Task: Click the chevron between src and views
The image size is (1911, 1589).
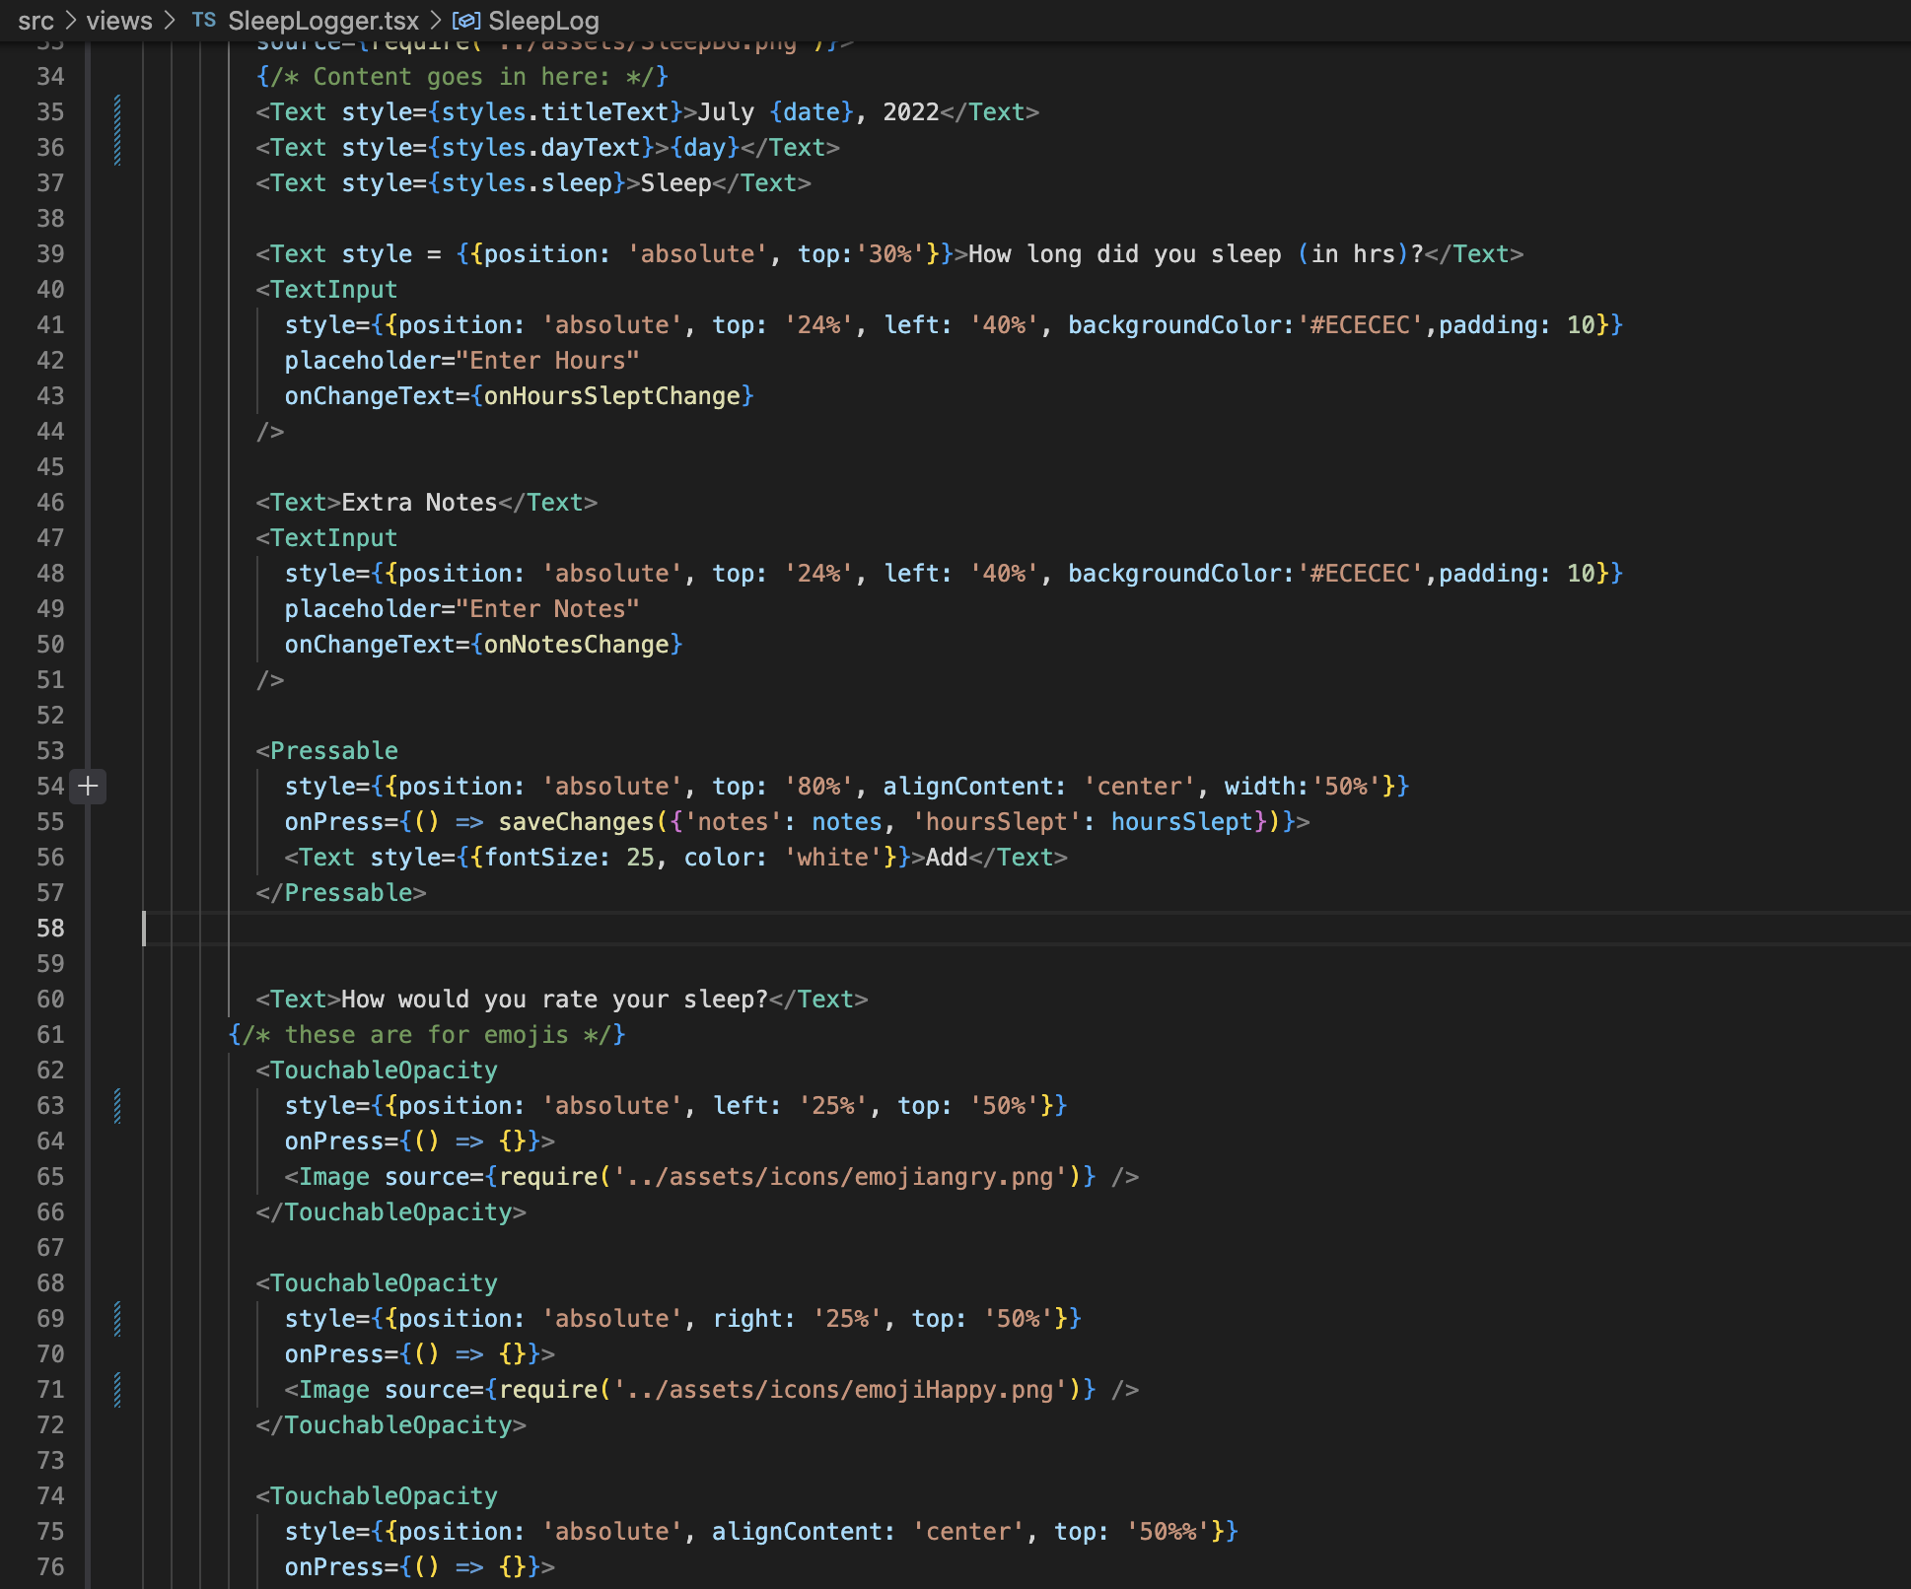Action: click(70, 21)
